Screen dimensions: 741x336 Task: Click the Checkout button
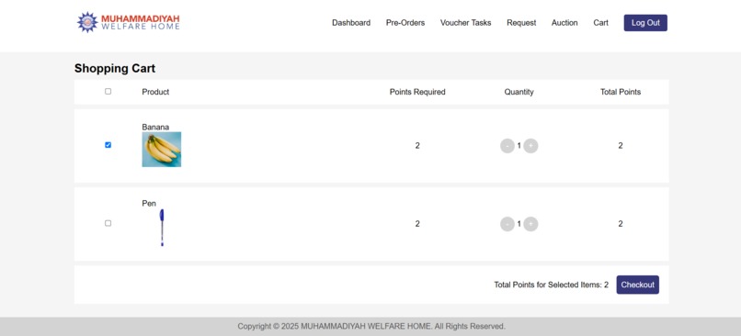[637, 285]
